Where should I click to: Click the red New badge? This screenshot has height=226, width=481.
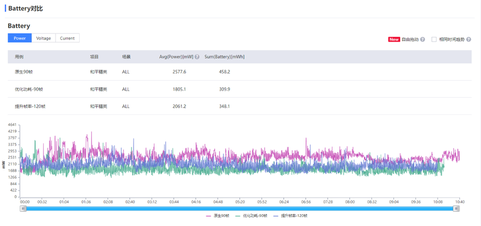pyautogui.click(x=394, y=39)
